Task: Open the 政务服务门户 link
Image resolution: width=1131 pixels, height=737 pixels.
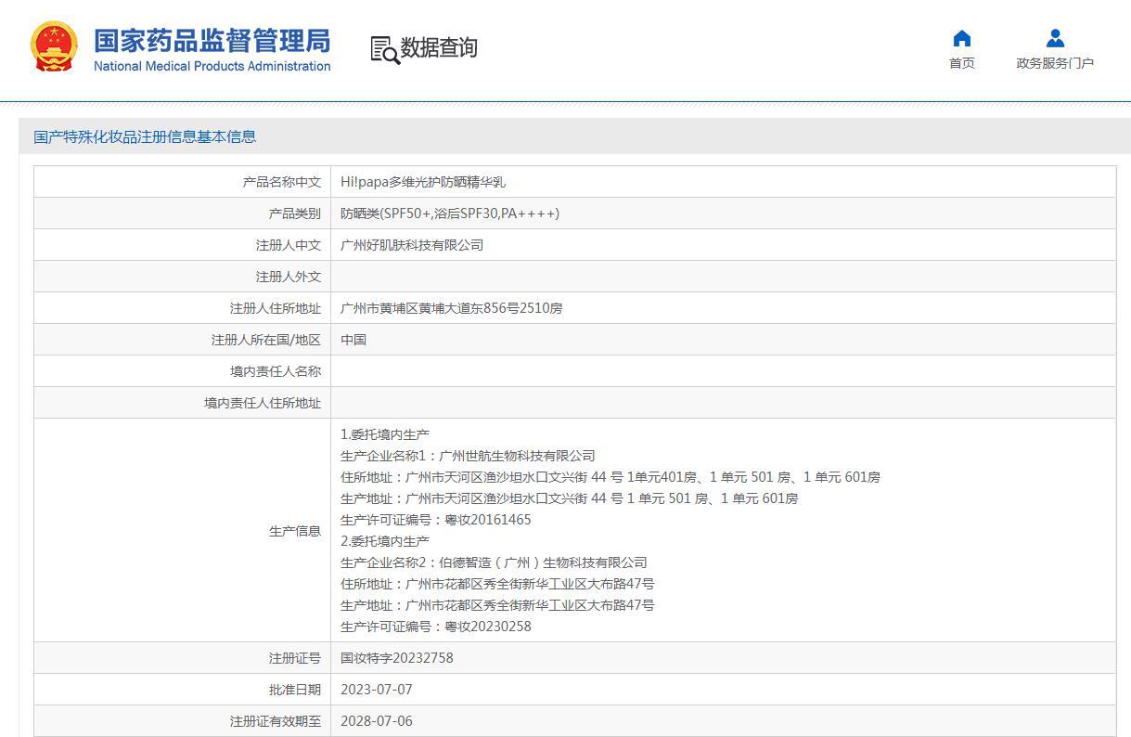Action: 1055,63
